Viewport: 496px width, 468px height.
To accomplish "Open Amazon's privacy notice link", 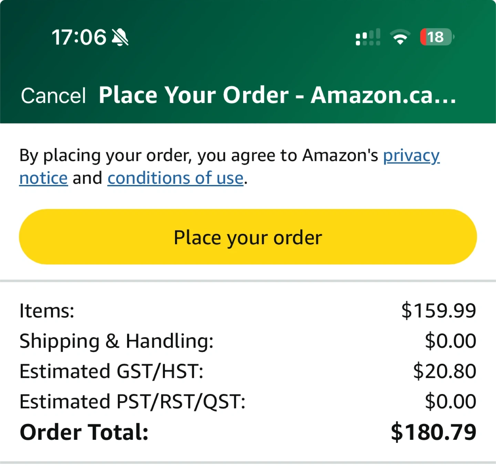I will click(411, 156).
